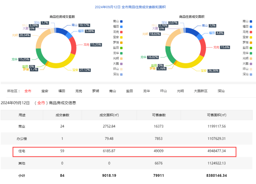Open the 福田 district filter
This screenshot has width=256, height=184.
(x=62, y=91)
